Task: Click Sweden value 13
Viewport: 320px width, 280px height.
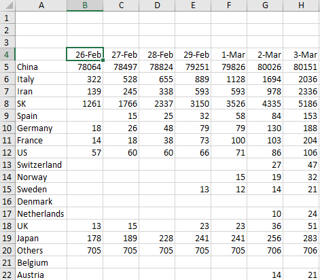Action: [193, 189]
